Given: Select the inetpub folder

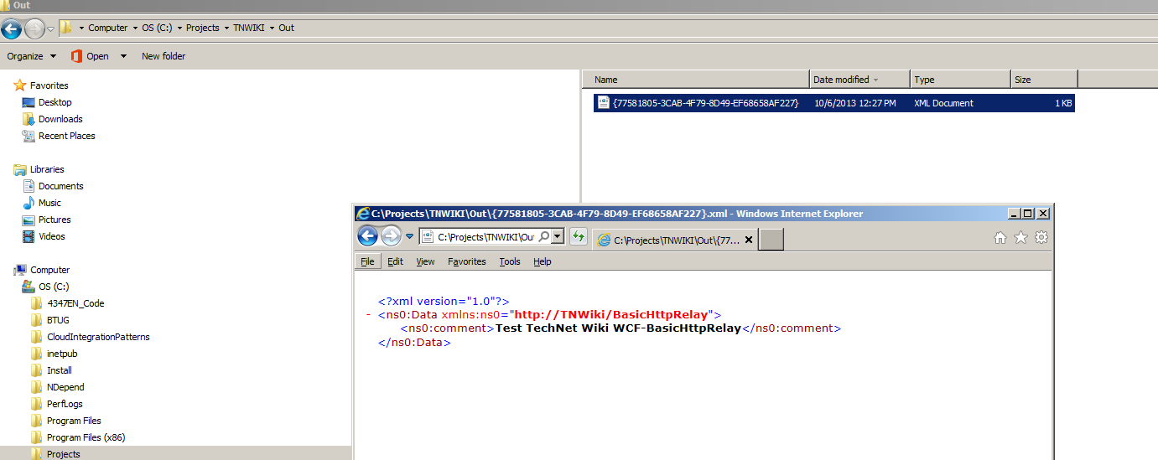Looking at the screenshot, I should pos(62,354).
